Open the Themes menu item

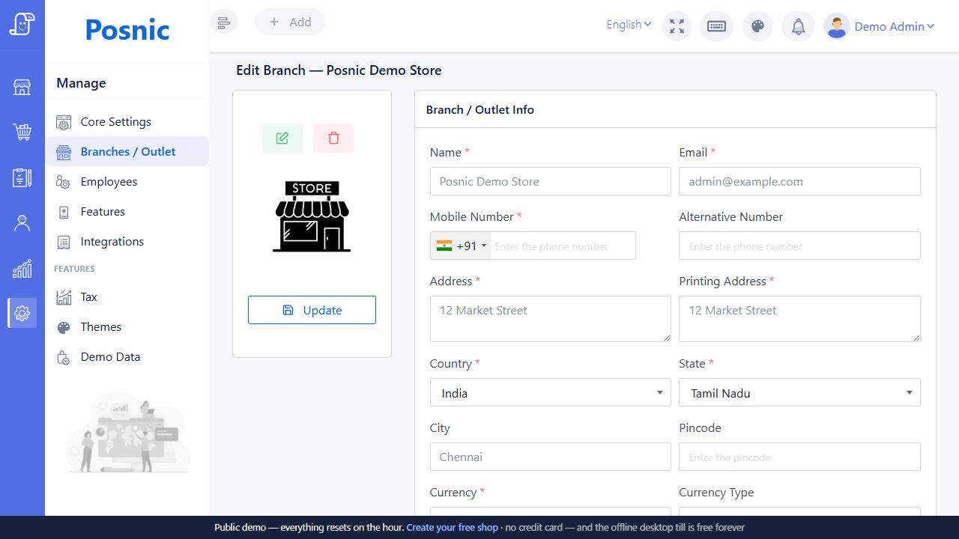click(x=127, y=327)
